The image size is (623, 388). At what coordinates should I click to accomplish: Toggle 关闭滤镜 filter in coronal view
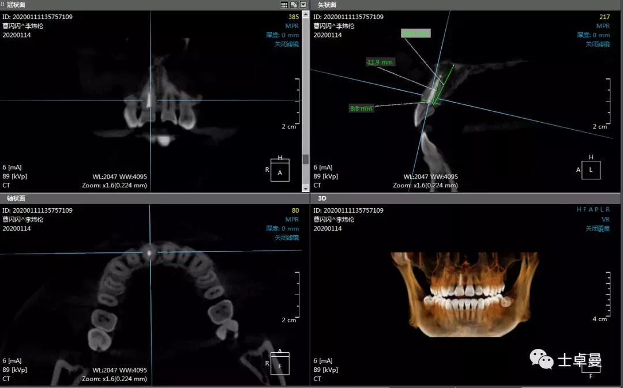pos(287,44)
